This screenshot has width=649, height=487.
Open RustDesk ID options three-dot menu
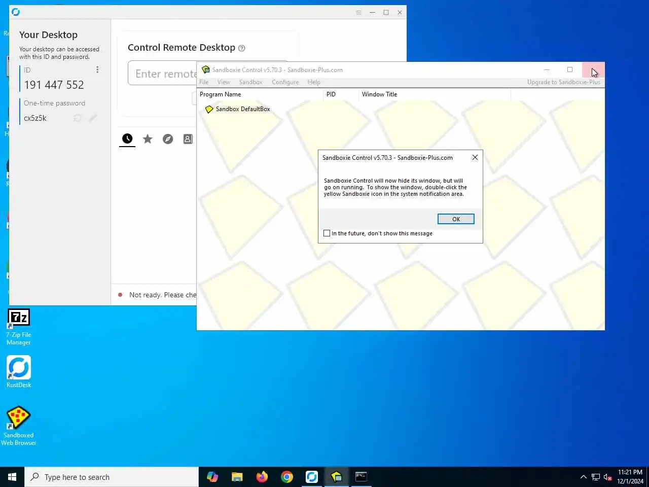point(97,69)
